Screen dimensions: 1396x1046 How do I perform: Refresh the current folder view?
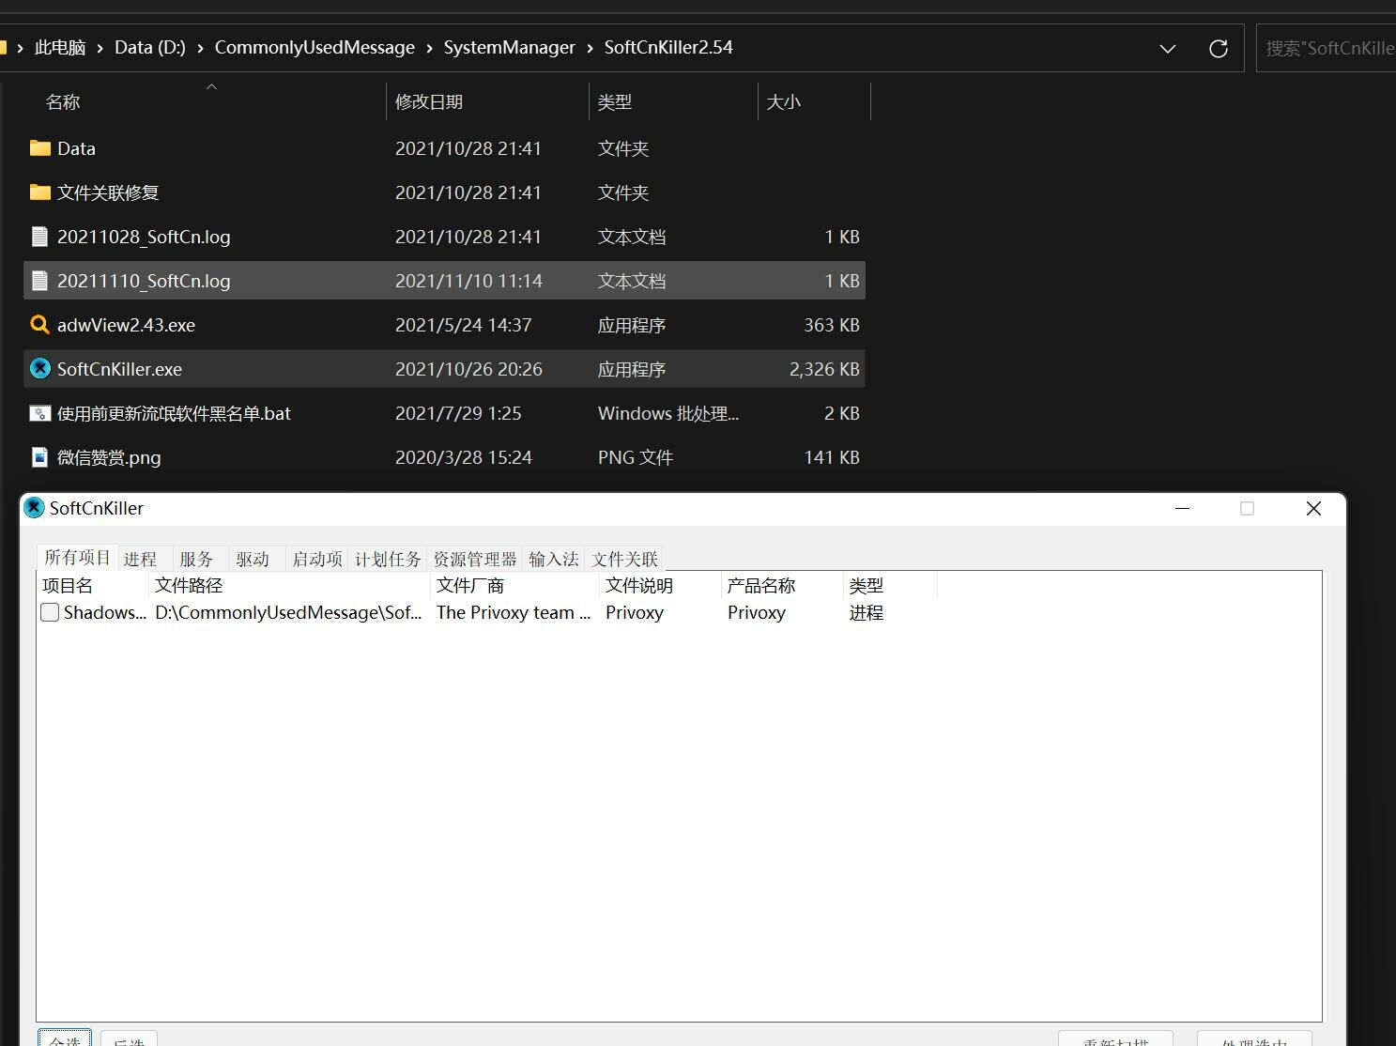(x=1218, y=49)
